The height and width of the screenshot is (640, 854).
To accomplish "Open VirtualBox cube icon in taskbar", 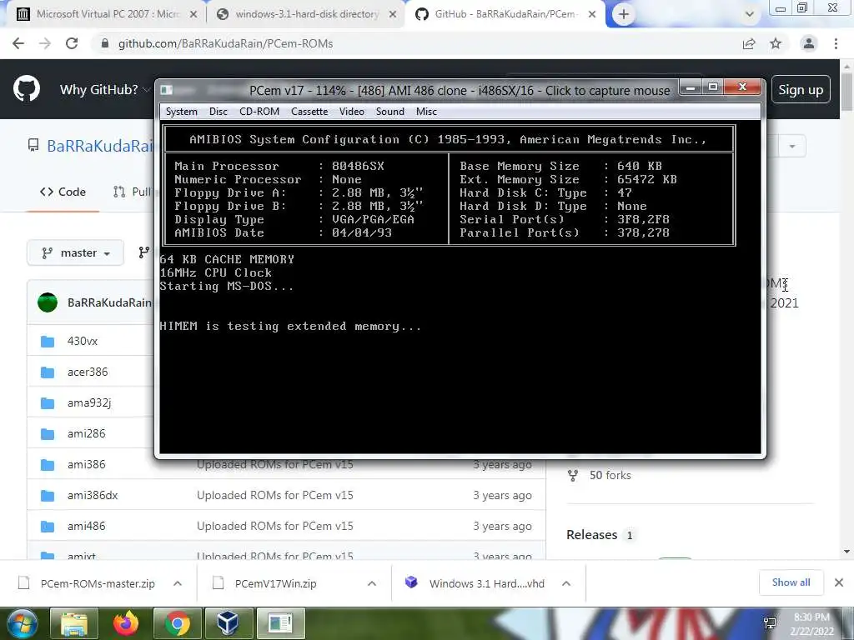I will (x=228, y=623).
